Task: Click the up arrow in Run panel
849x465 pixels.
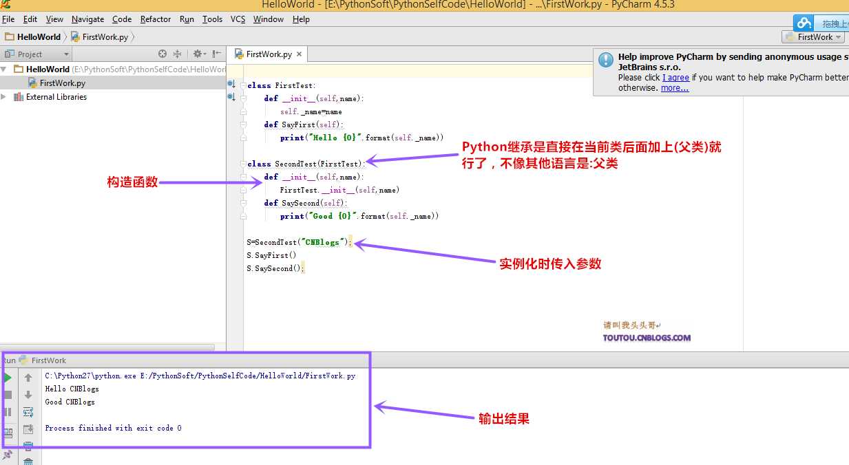Action: tap(28, 378)
